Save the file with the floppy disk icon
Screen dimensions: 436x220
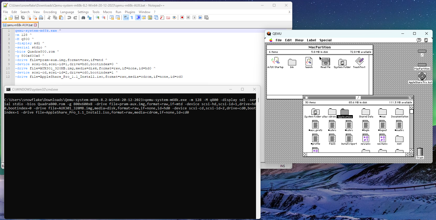17,18
